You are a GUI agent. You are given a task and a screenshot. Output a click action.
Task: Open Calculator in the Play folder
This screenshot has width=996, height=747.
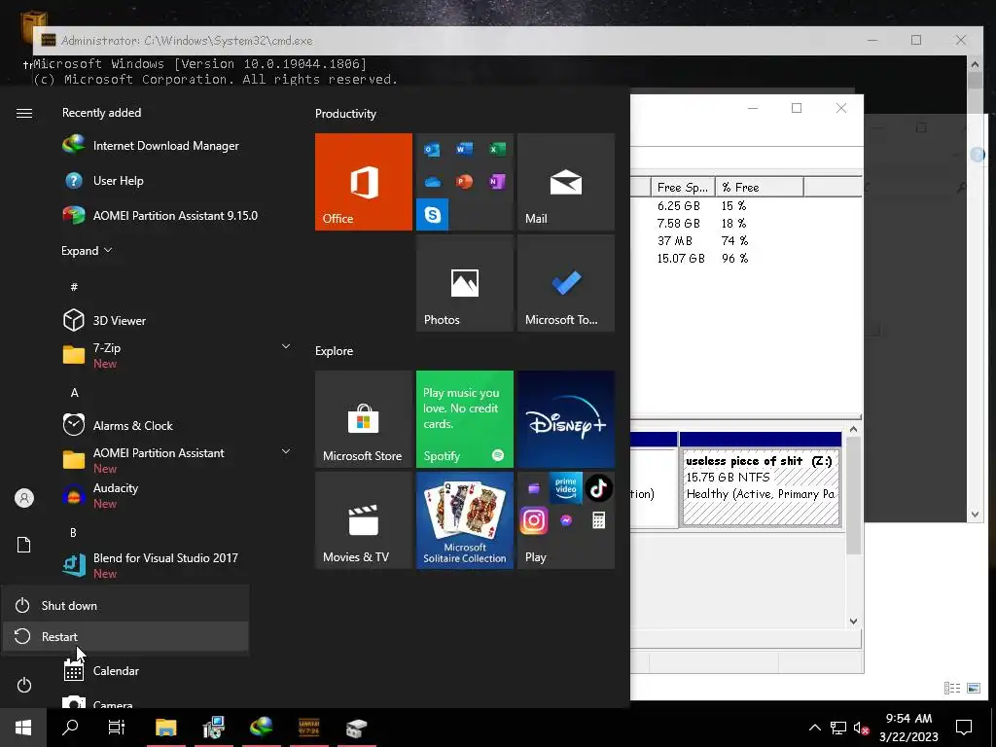click(598, 521)
